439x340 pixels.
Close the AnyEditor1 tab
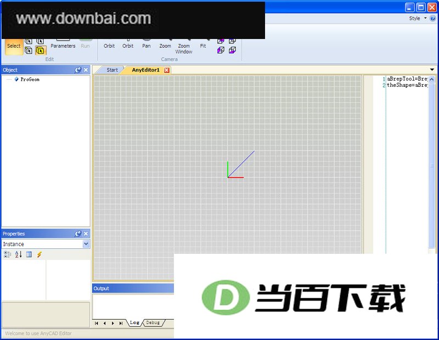167,70
